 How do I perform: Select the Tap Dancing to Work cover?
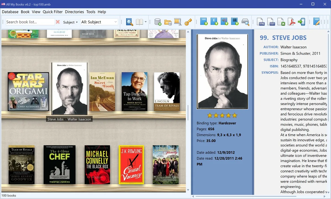coord(135,92)
